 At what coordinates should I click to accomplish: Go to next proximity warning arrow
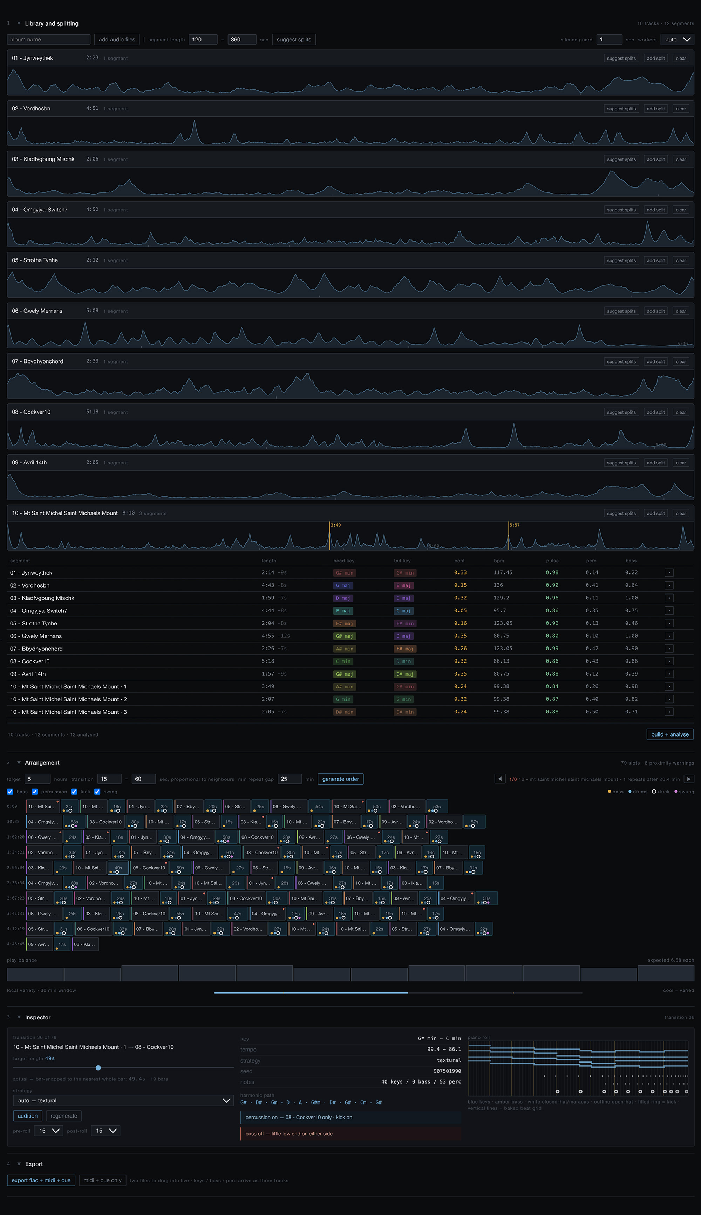[x=689, y=779]
